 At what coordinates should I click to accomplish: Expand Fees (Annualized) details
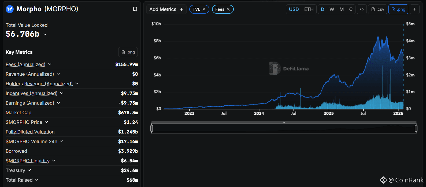pyautogui.click(x=50, y=64)
